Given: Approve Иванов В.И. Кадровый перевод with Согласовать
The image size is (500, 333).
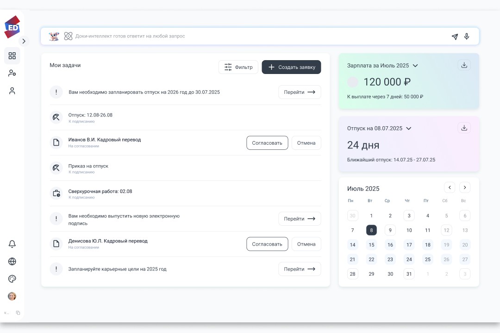Looking at the screenshot, I should pos(267,143).
